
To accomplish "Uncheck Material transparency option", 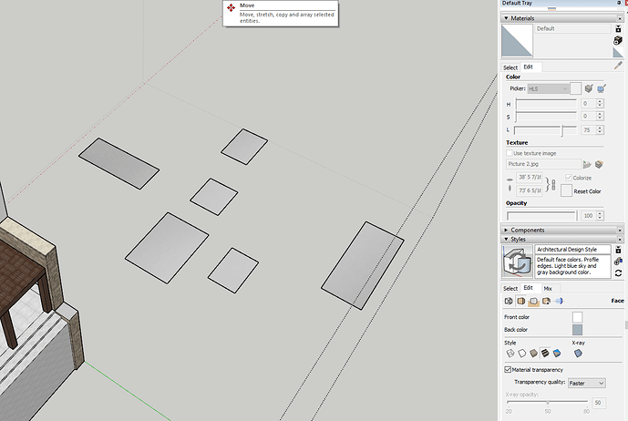I will (x=508, y=369).
